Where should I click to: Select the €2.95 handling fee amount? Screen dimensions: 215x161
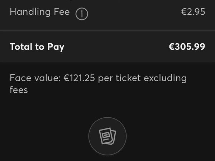193,12
